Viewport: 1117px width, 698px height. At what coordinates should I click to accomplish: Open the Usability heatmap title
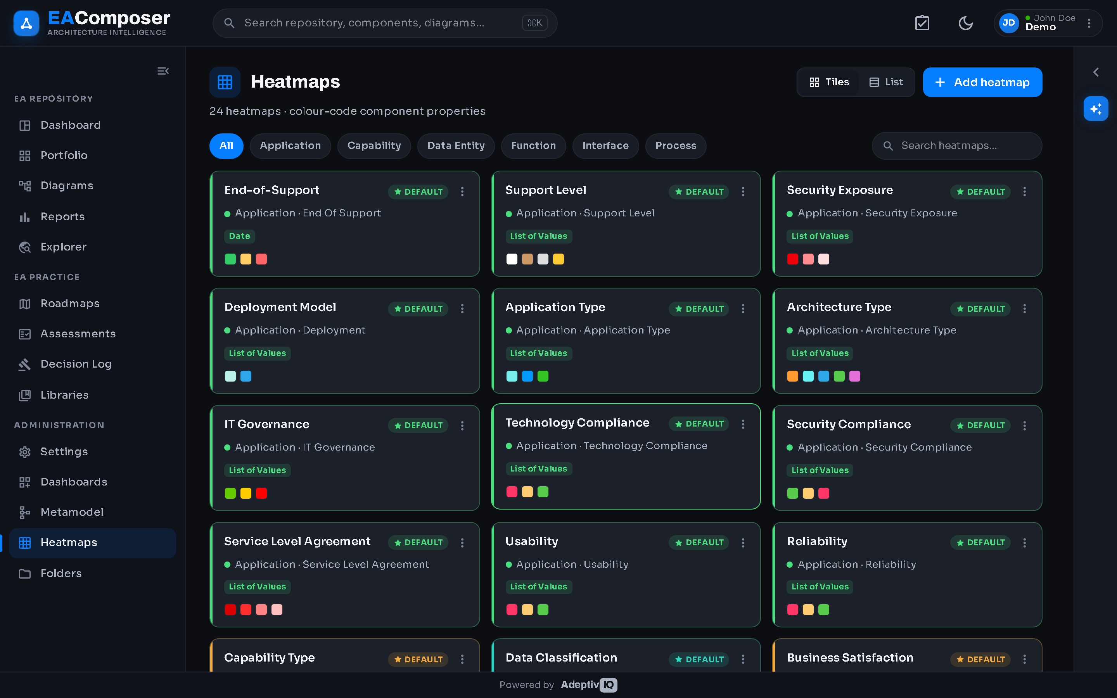(x=532, y=541)
